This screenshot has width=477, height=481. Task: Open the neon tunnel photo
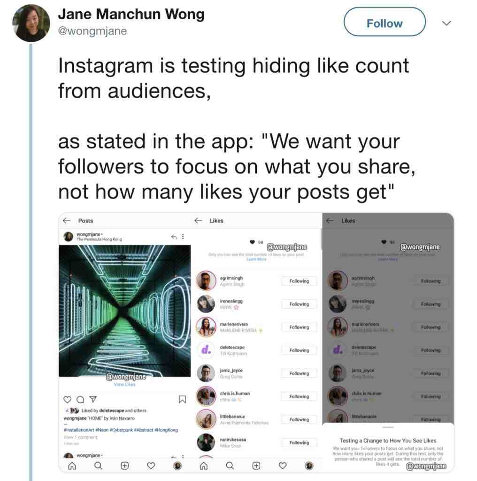(125, 311)
